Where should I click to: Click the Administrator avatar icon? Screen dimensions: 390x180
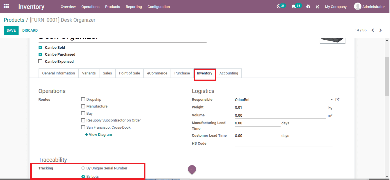point(357,6)
